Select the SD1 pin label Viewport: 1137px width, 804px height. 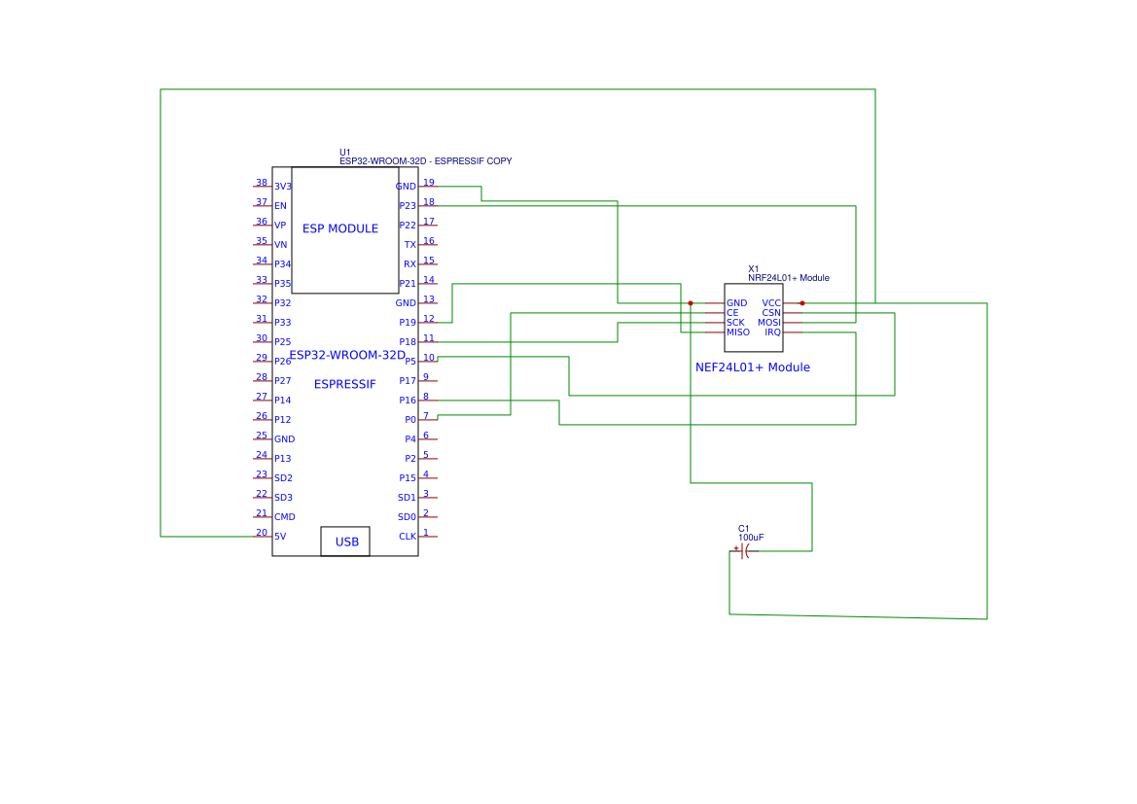coord(407,498)
